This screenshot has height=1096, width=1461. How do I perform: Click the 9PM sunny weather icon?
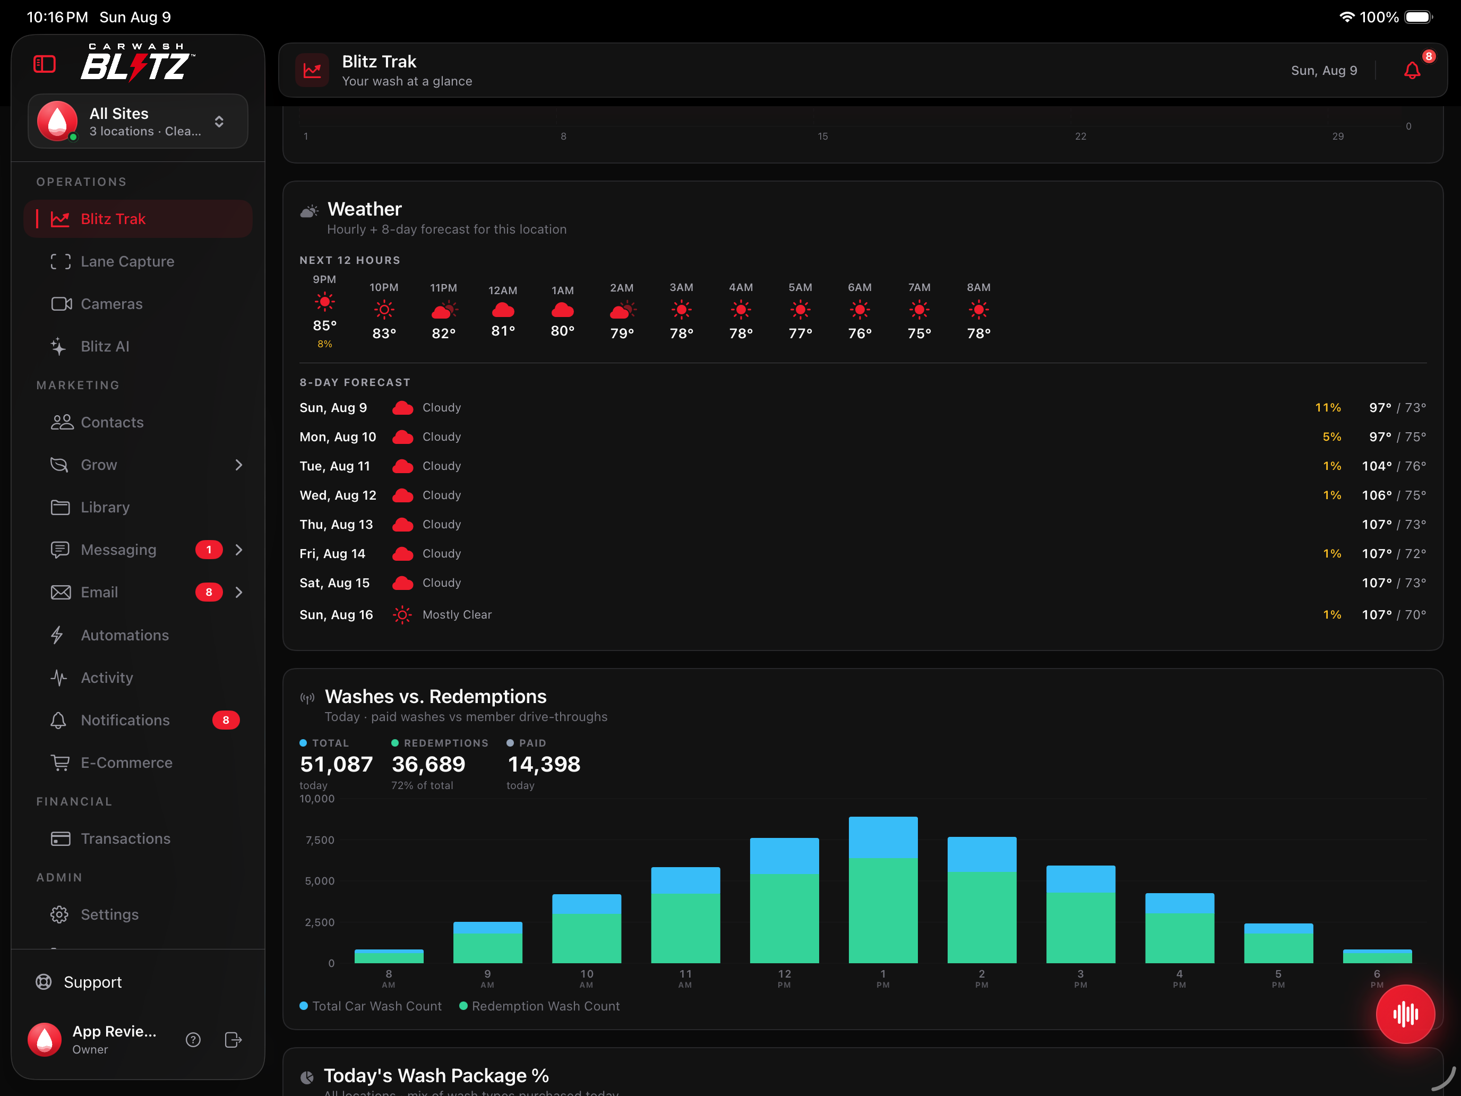tap(324, 303)
